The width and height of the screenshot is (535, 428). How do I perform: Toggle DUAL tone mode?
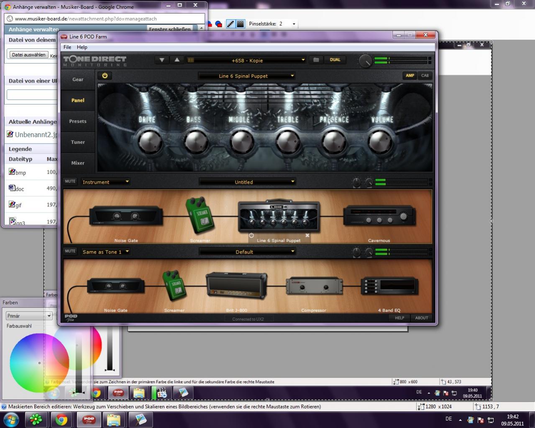pyautogui.click(x=335, y=60)
